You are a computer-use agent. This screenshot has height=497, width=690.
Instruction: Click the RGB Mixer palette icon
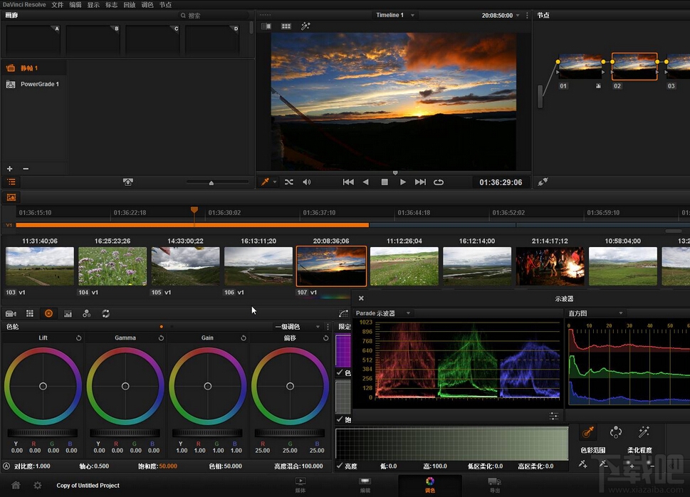[x=86, y=313]
